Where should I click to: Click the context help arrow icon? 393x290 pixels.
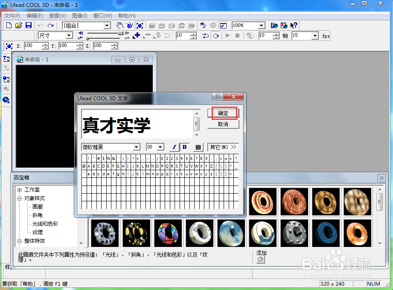(x=294, y=25)
